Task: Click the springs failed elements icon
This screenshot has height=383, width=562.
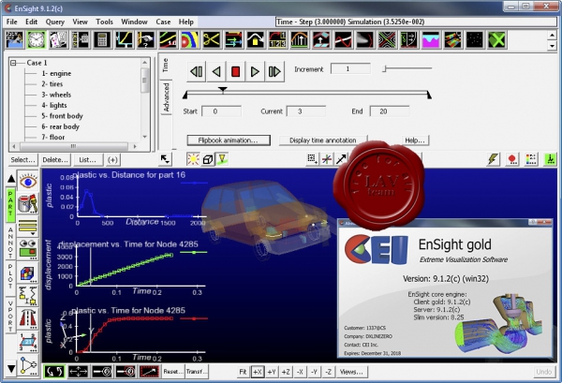Action: coord(28,296)
